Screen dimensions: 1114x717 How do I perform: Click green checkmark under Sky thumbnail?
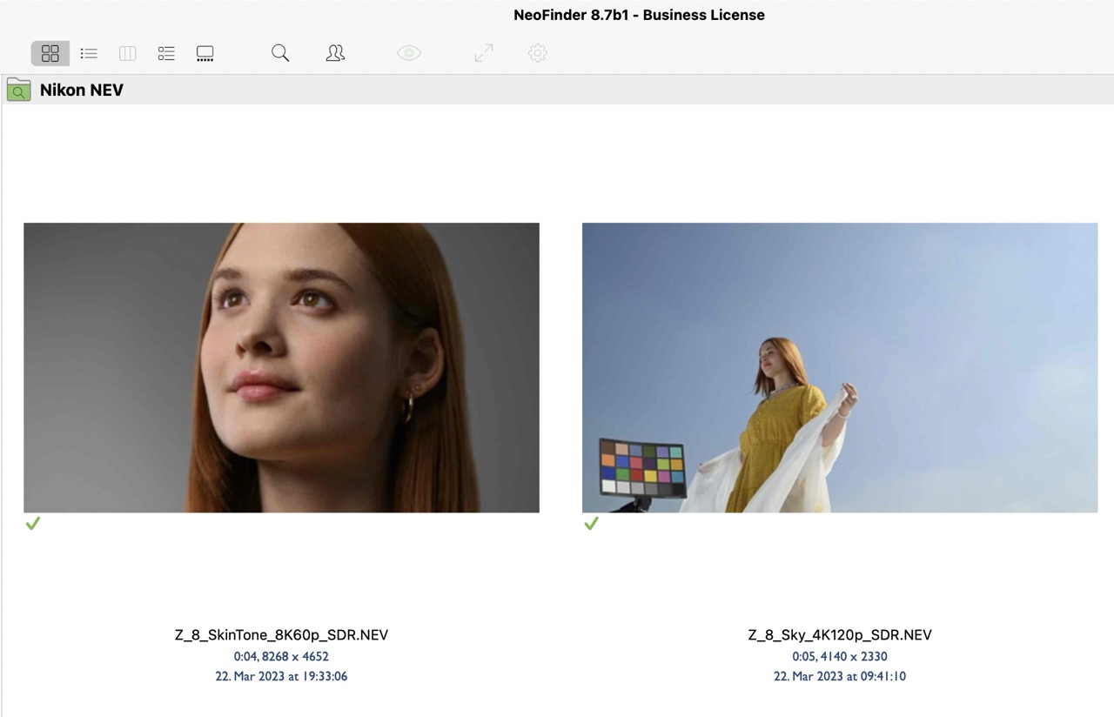click(x=591, y=523)
